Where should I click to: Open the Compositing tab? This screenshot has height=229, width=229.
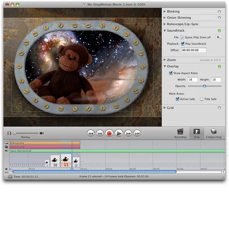214,133
